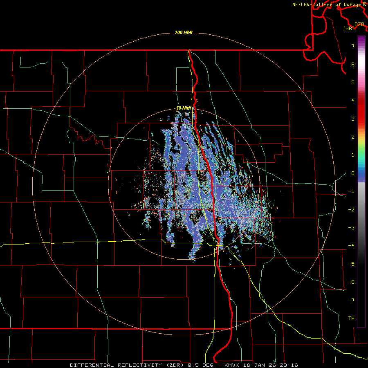Click the 6 dB value on the scale

click(353, 64)
